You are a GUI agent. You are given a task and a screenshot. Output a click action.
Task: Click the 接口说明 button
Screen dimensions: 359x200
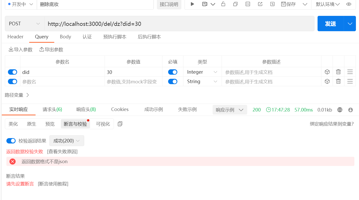169,4
